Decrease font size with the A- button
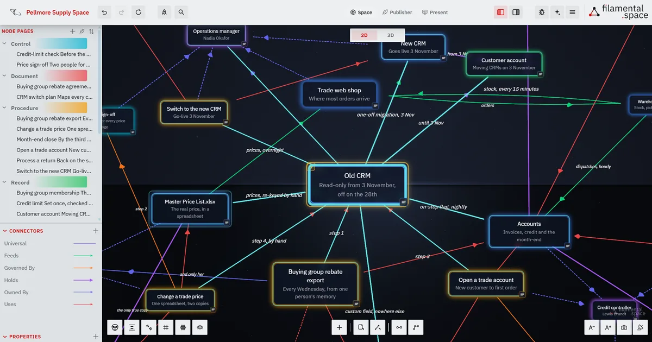This screenshot has height=342, width=652. pos(592,327)
